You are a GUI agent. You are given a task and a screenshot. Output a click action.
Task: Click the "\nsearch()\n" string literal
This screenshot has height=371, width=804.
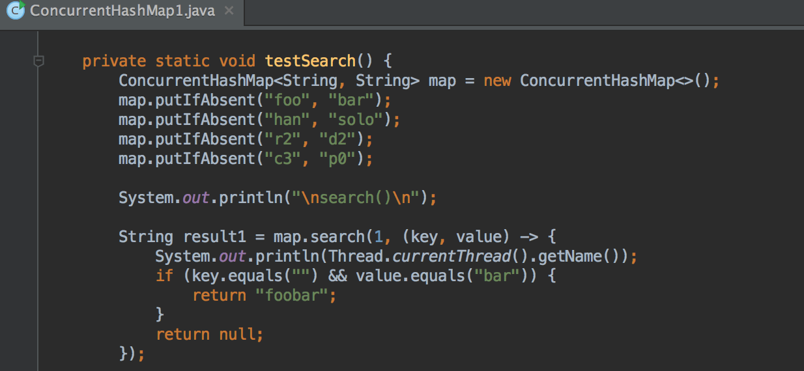pos(355,198)
